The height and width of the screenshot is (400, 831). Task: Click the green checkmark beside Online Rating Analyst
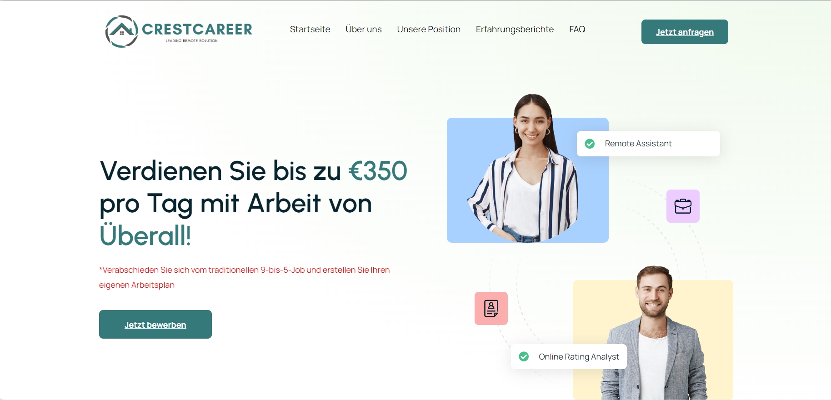pyautogui.click(x=524, y=356)
